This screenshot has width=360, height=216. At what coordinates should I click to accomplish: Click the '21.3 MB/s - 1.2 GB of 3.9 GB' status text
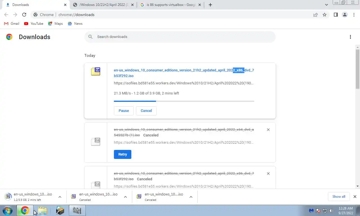(x=146, y=93)
